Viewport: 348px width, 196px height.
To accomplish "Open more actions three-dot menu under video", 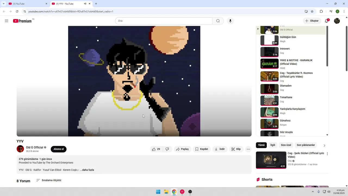I will coord(248,149).
